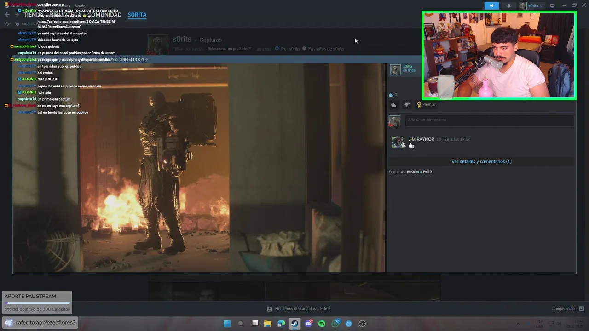Viewport: 589px width, 331px height.
Task: Click the Añadir un comentario field
Action: [489, 120]
